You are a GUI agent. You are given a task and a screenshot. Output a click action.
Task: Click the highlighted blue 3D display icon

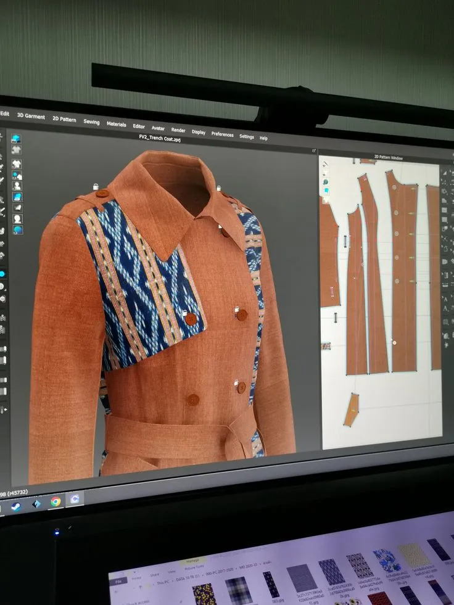click(x=17, y=197)
